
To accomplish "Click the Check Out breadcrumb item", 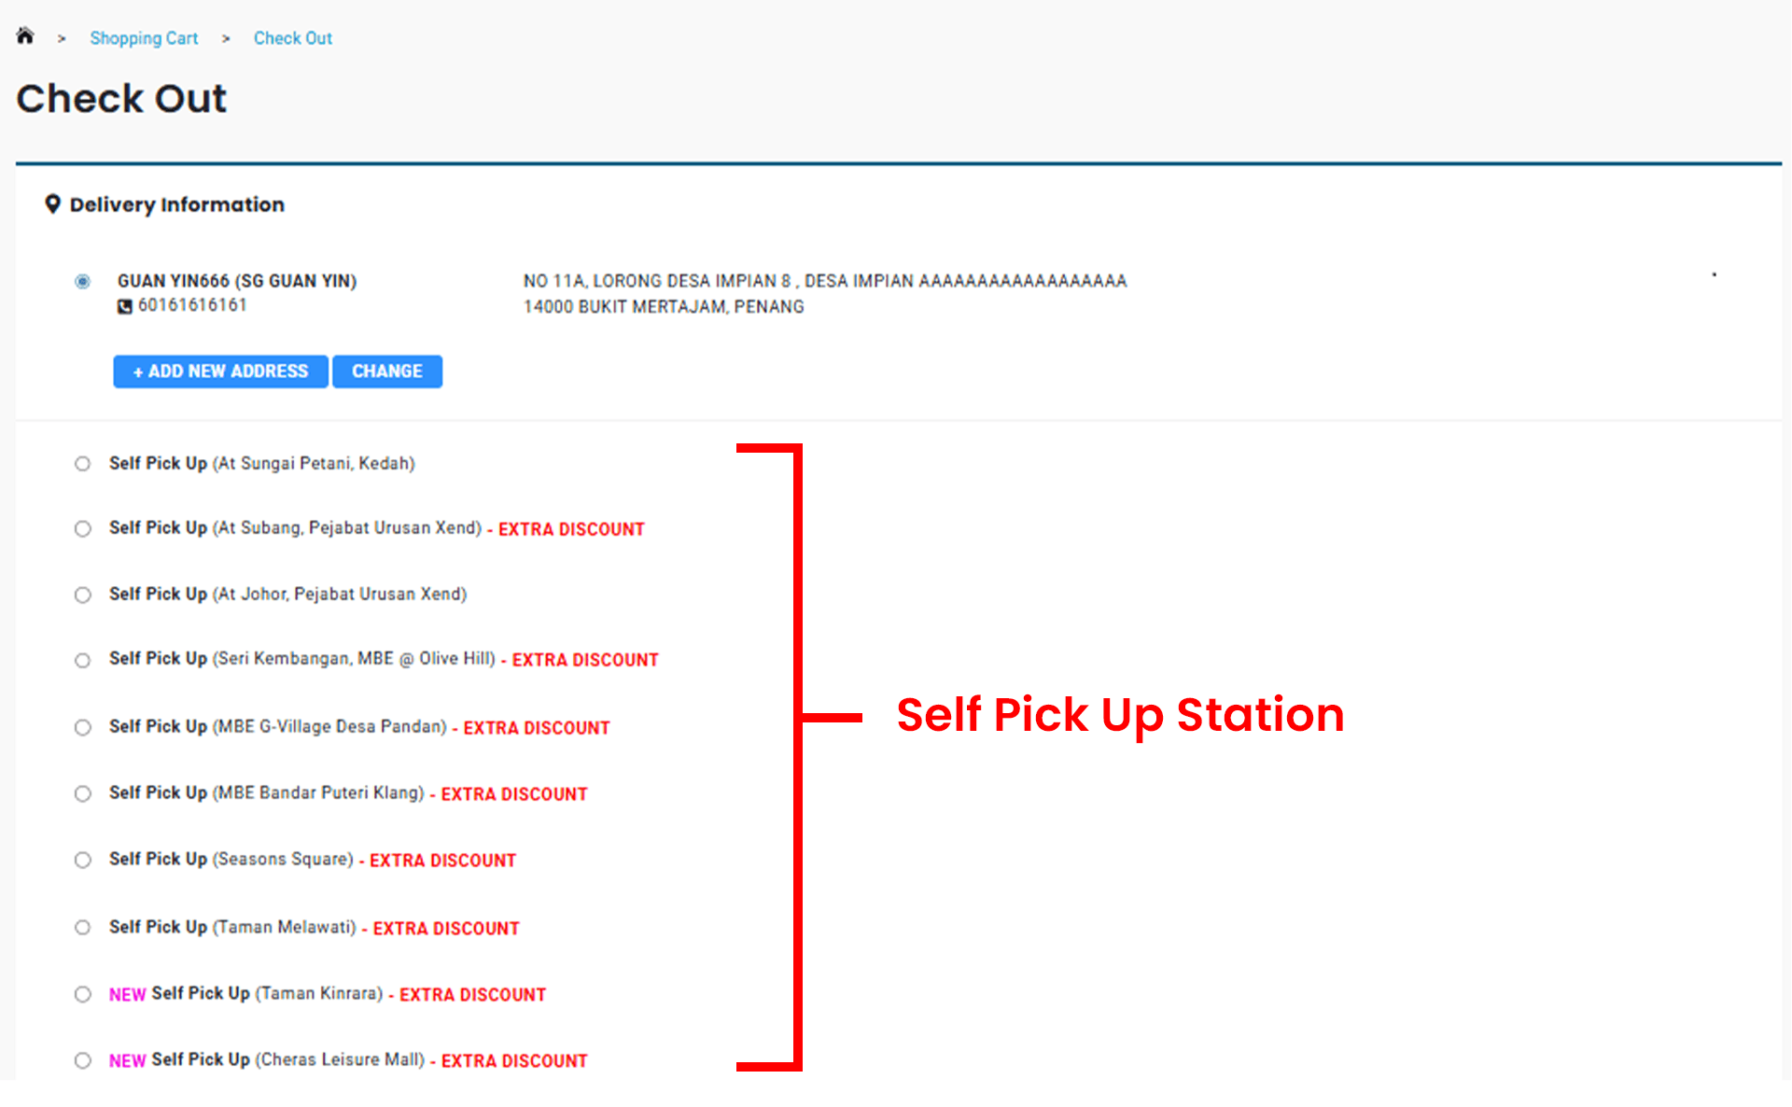I will [292, 38].
